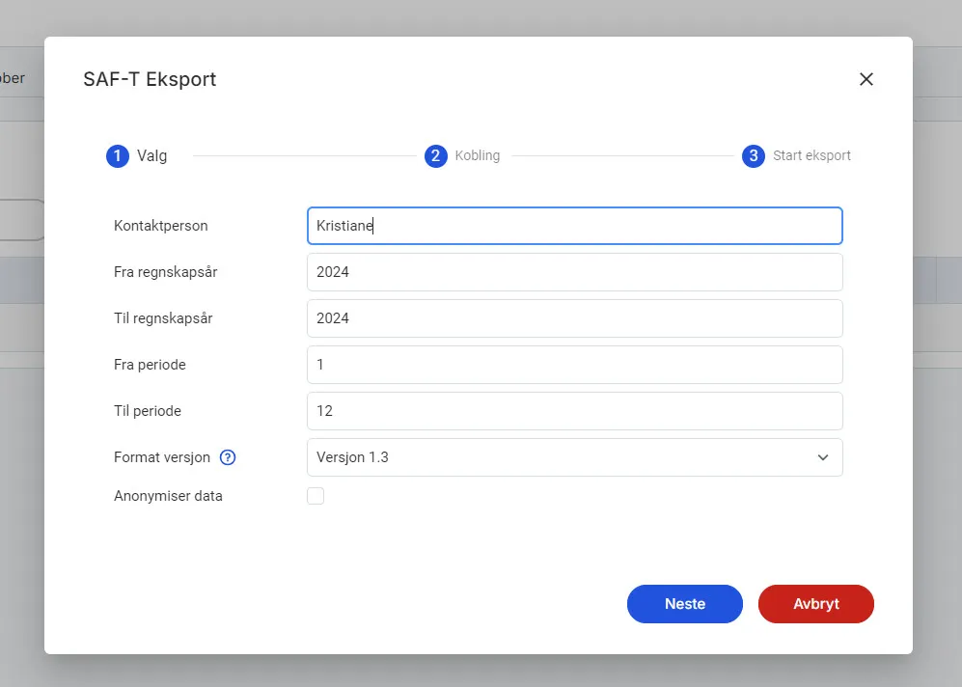Open the Format versjon combo box

click(575, 457)
